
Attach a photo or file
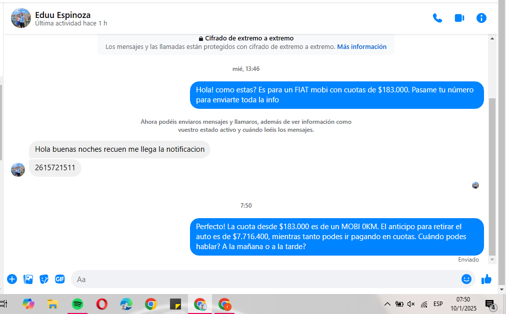click(x=28, y=279)
